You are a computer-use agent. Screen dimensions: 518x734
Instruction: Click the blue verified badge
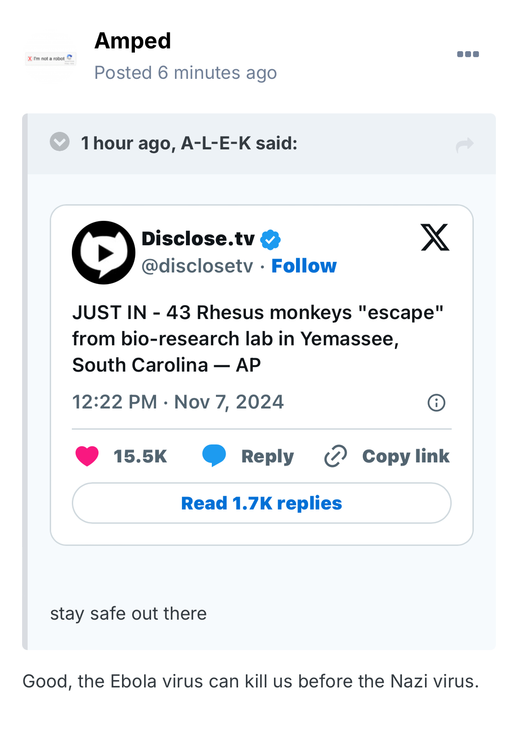[x=270, y=240]
